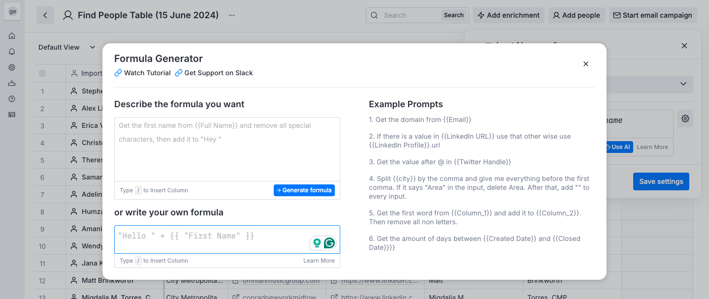Open notifications bell in sidebar
709x299 pixels.
pyautogui.click(x=12, y=52)
